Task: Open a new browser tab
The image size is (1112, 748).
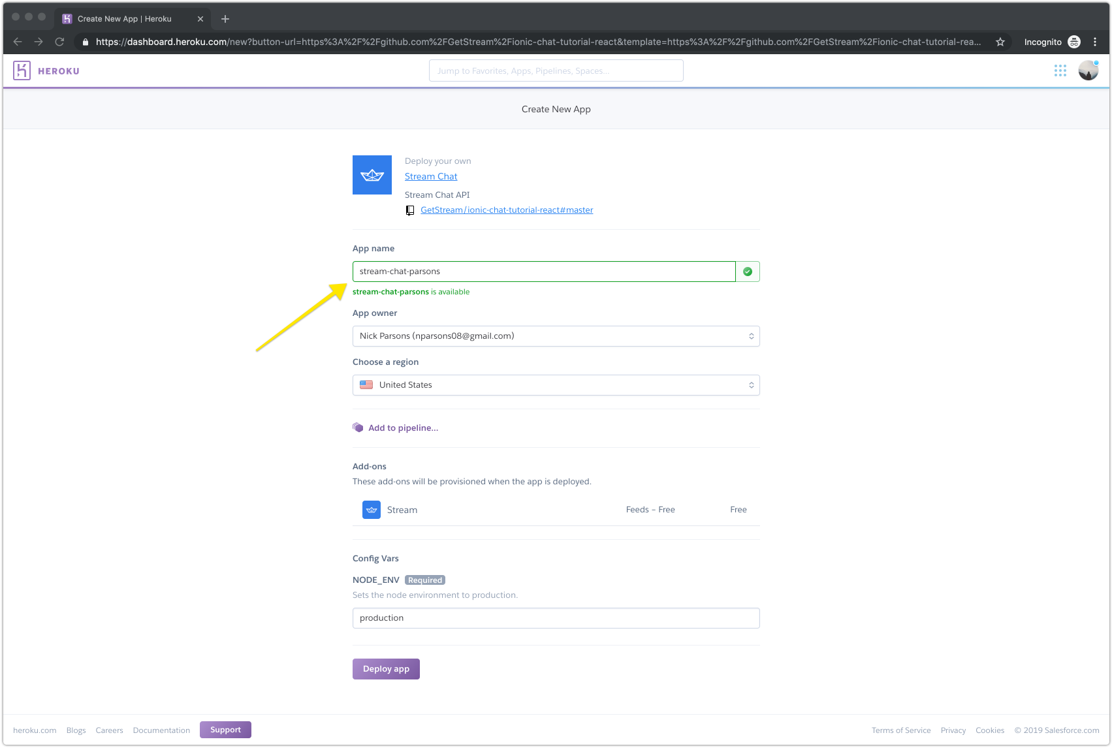Action: pyautogui.click(x=225, y=19)
